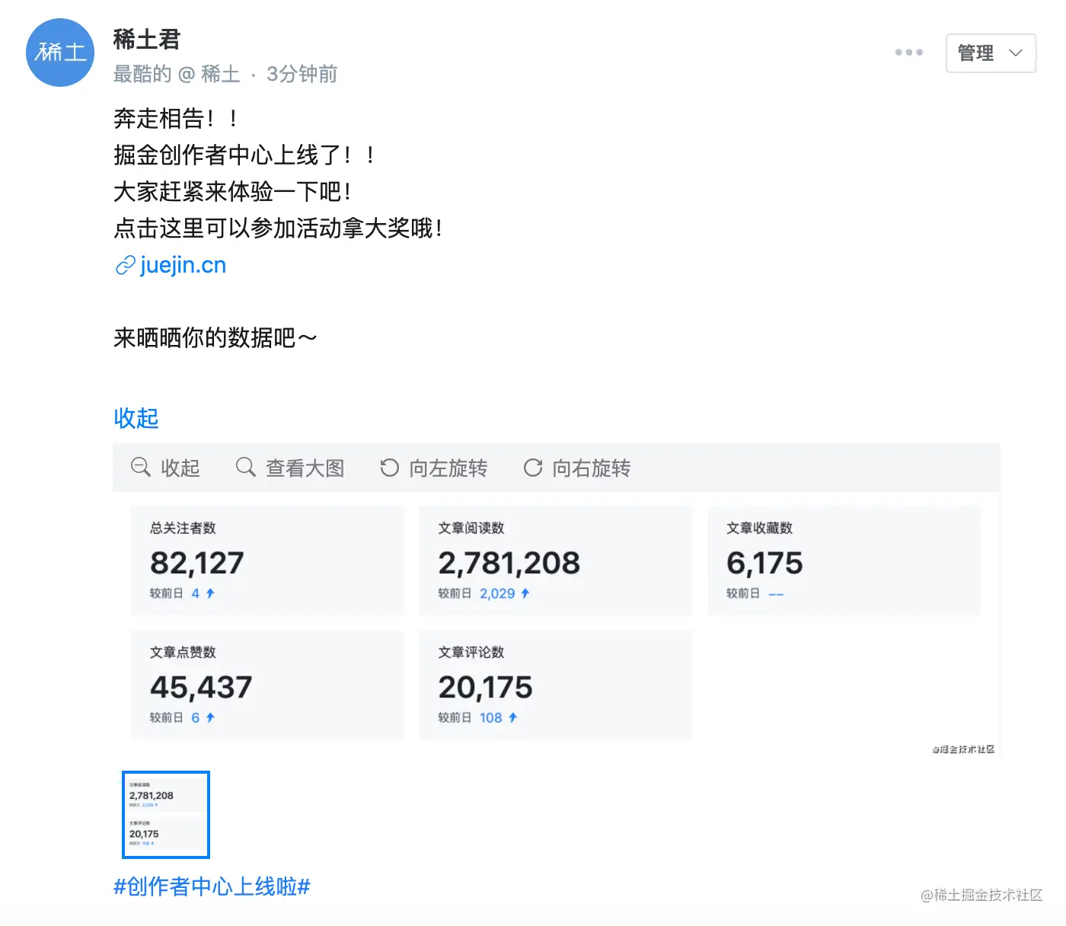
Task: Click the magnifier-minus 收起 toolbar icon
Action: point(141,467)
